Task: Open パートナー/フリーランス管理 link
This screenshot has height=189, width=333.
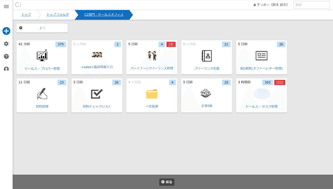Action: [152, 68]
